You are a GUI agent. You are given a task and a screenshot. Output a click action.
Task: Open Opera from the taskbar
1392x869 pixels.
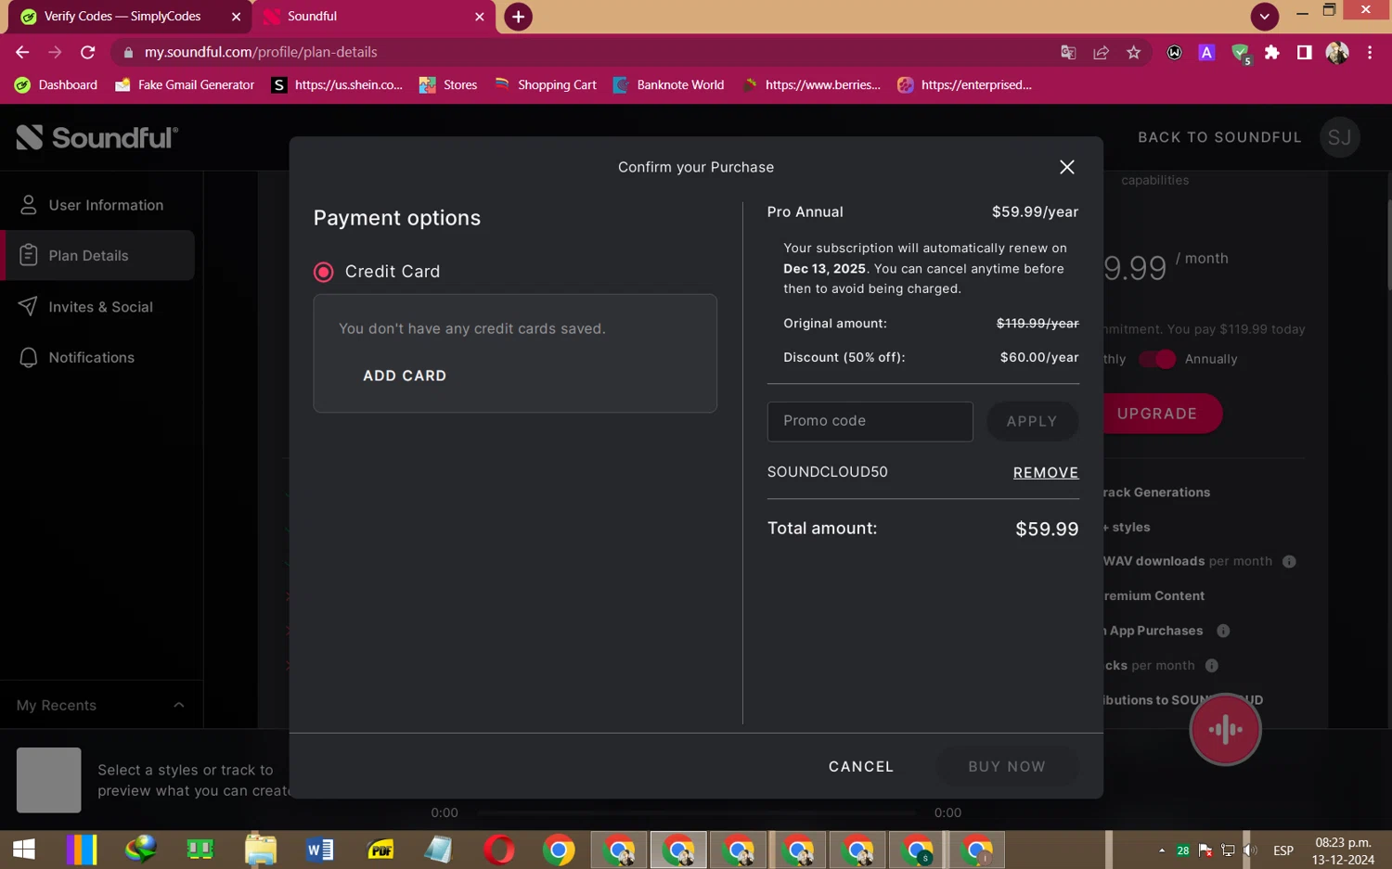pyautogui.click(x=498, y=850)
